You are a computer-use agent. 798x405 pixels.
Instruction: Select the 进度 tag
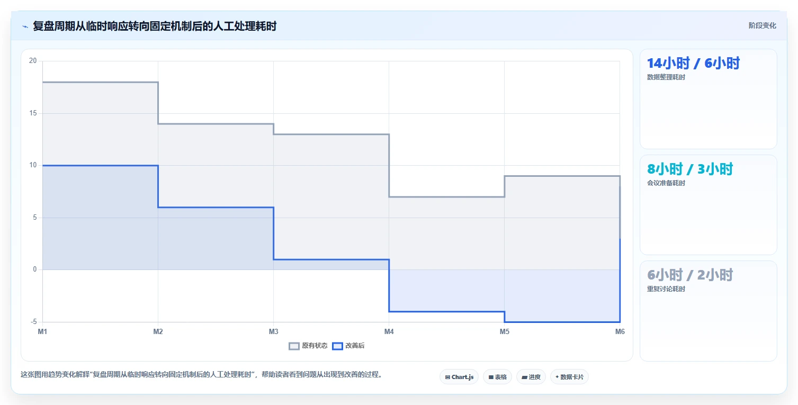coord(531,377)
